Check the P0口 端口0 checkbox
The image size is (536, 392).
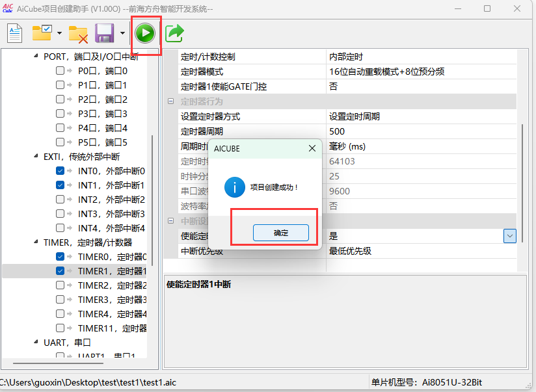pos(60,70)
